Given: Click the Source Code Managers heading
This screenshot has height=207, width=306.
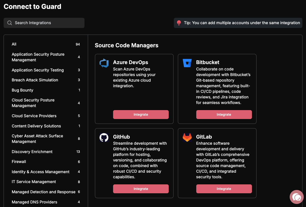Looking at the screenshot, I should (x=127, y=45).
